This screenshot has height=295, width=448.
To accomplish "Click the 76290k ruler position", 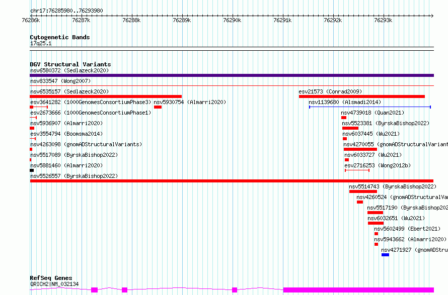I will [232, 20].
